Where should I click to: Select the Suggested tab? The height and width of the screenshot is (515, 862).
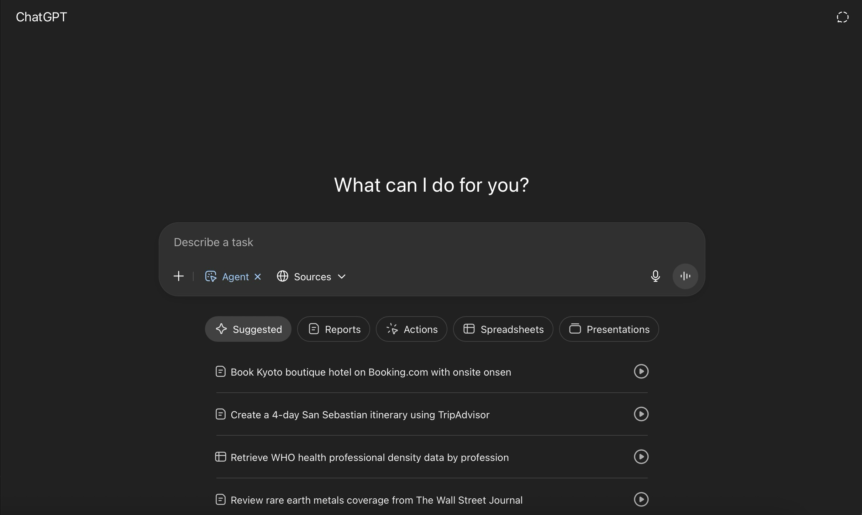click(x=248, y=329)
